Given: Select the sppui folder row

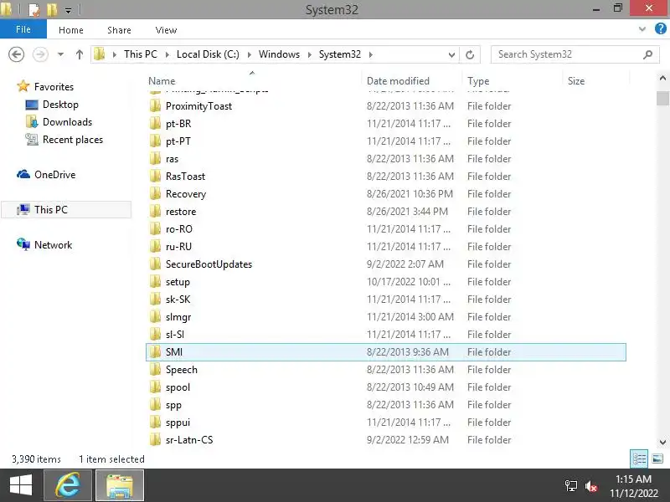Looking at the screenshot, I should (386, 423).
